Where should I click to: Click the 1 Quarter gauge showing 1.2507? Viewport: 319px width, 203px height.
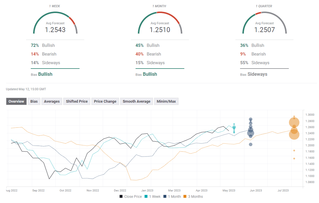264,25
